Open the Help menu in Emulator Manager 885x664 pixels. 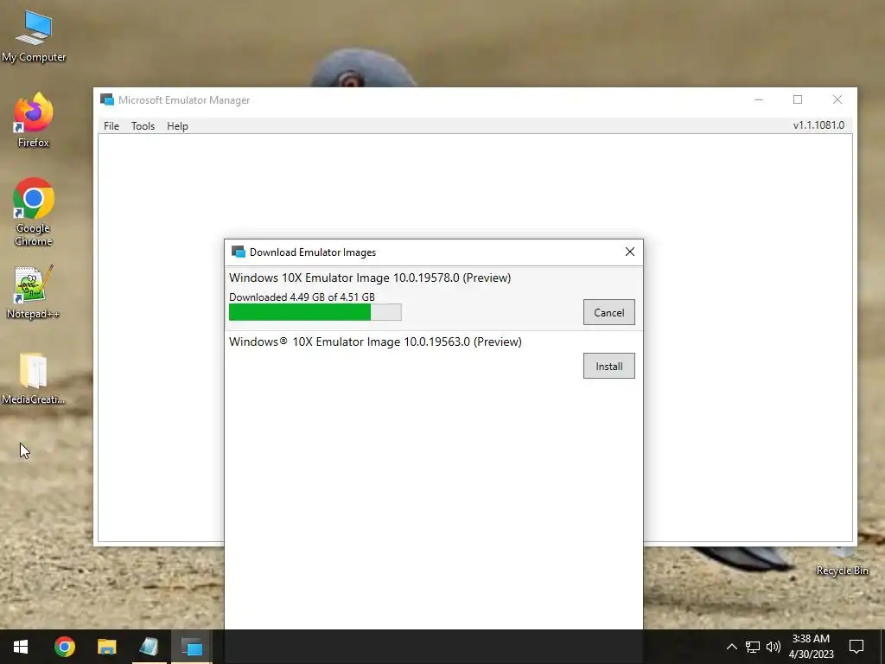[x=177, y=126]
